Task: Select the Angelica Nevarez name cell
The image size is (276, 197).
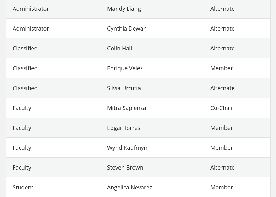Action: [129, 188]
